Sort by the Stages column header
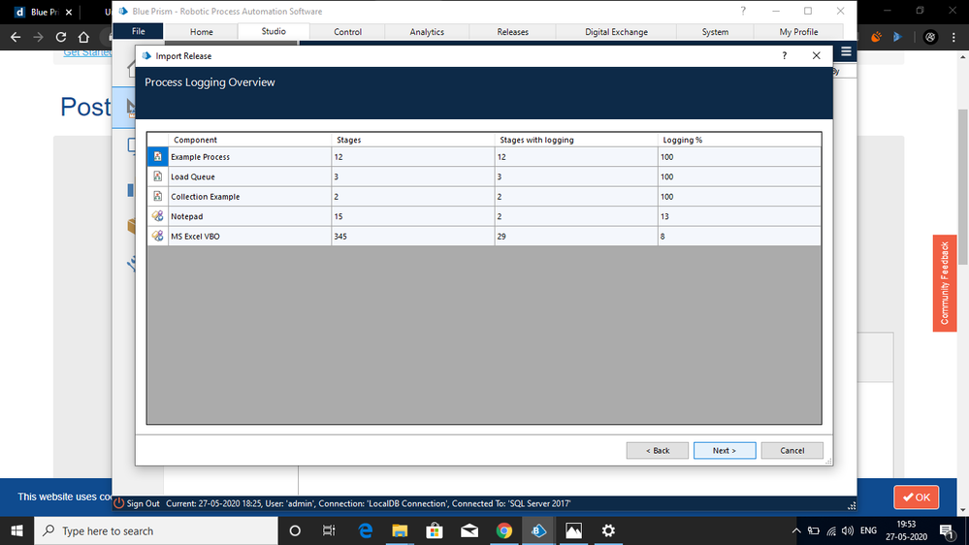The height and width of the screenshot is (545, 969). click(413, 140)
